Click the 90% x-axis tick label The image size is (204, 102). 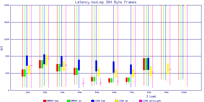167,92
